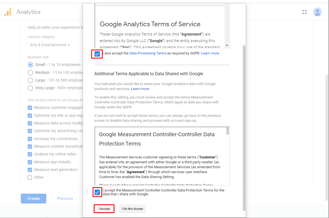Click Additional Terms Applicable to Data Shared heading
Viewport: 329px width, 218px height.
[x=149, y=74]
